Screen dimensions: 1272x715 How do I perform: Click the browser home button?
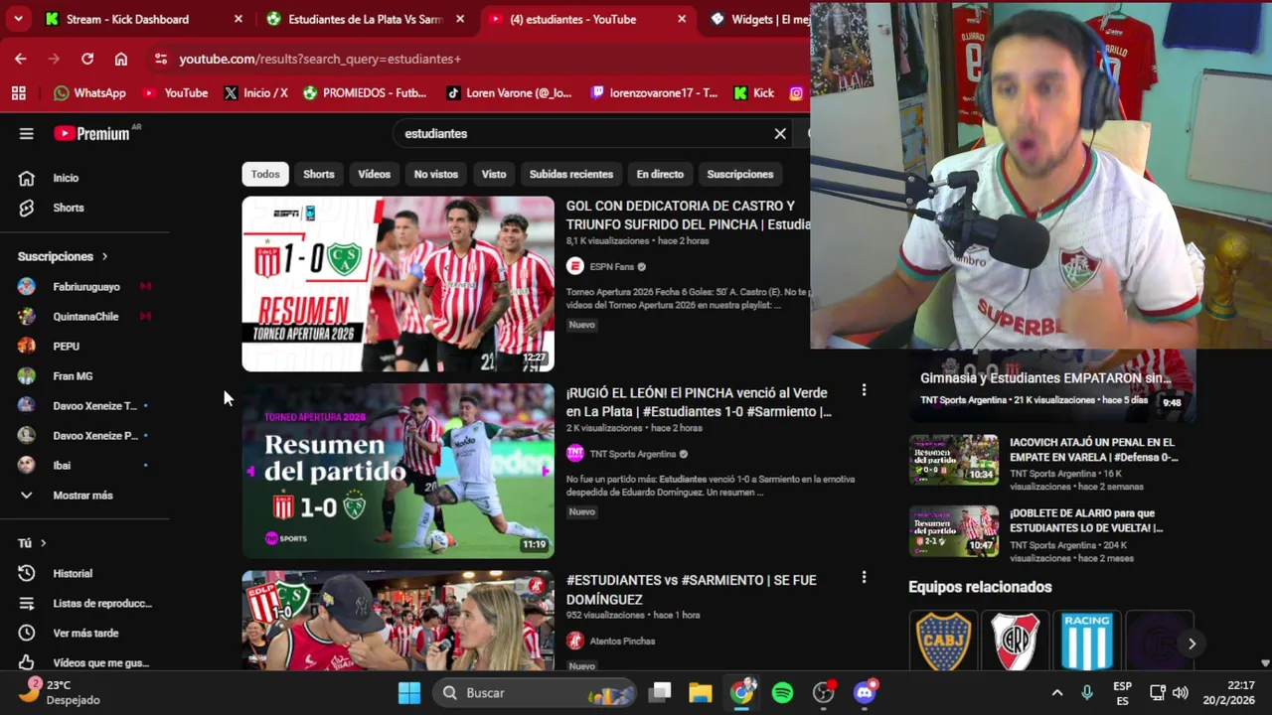pyautogui.click(x=121, y=59)
